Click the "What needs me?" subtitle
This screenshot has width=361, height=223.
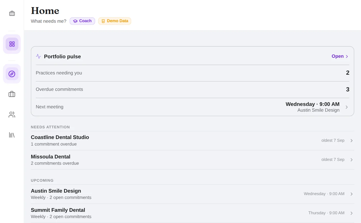coord(49,21)
